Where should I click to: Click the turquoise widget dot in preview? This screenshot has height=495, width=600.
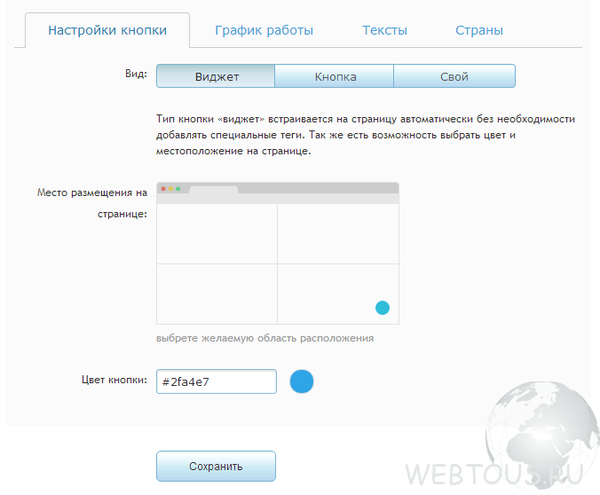[383, 308]
